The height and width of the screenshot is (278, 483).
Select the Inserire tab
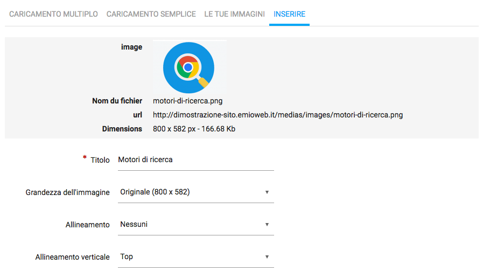[289, 14]
